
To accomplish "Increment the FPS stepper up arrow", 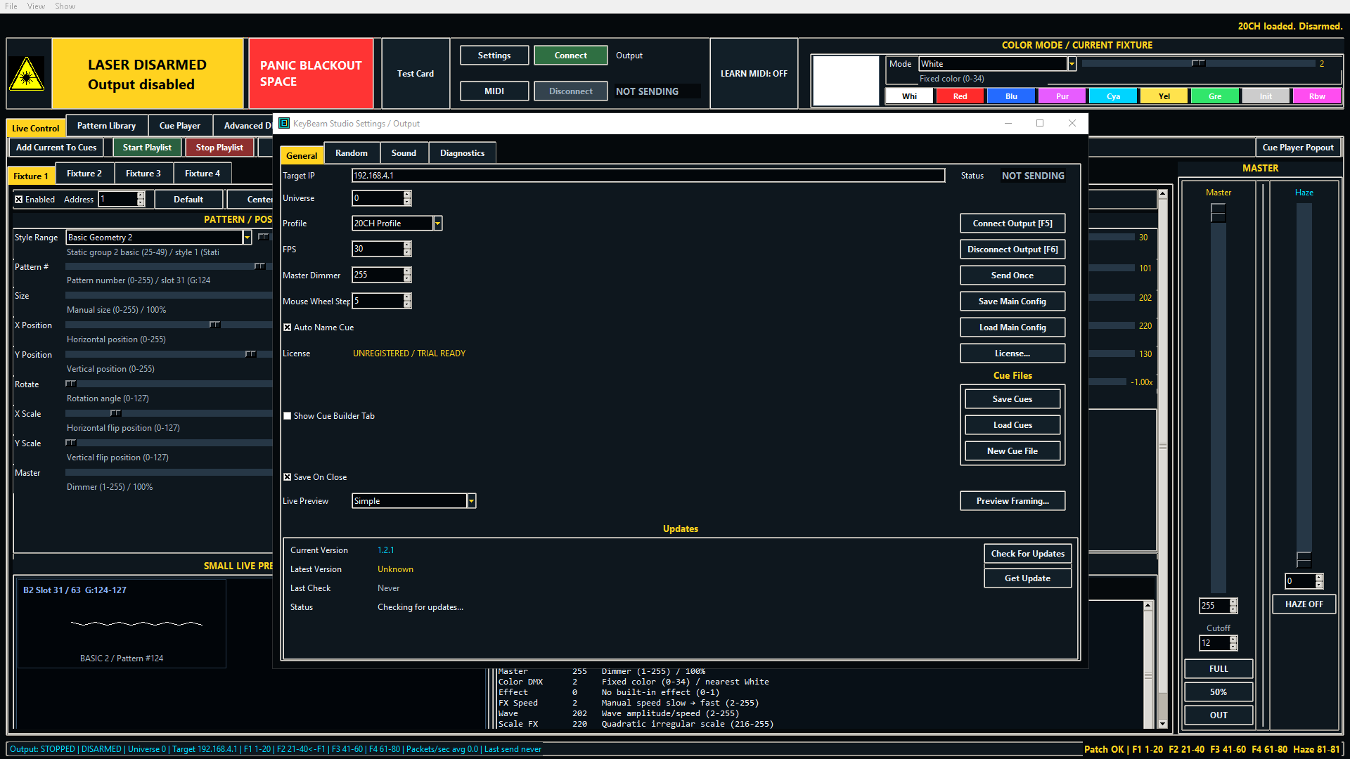I will pyautogui.click(x=407, y=245).
